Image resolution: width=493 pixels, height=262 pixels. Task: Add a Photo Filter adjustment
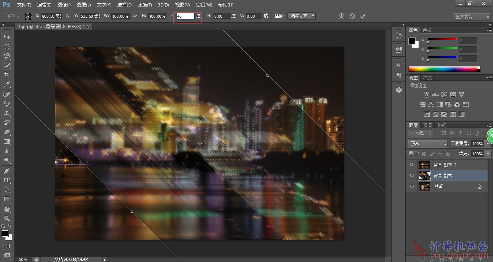[448, 105]
